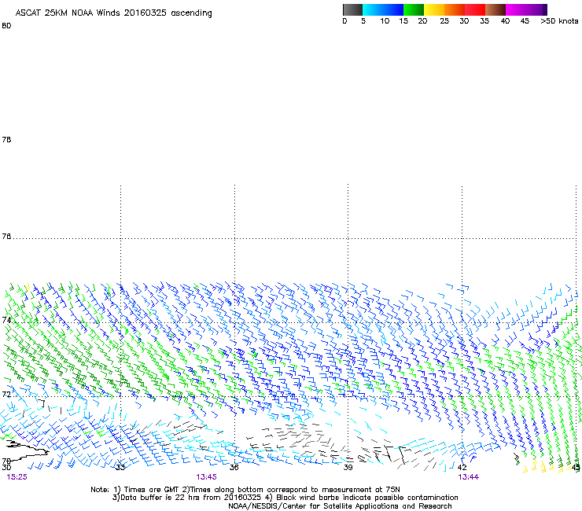
Task: Click the '35' label under the color scale
Action: click(484, 21)
